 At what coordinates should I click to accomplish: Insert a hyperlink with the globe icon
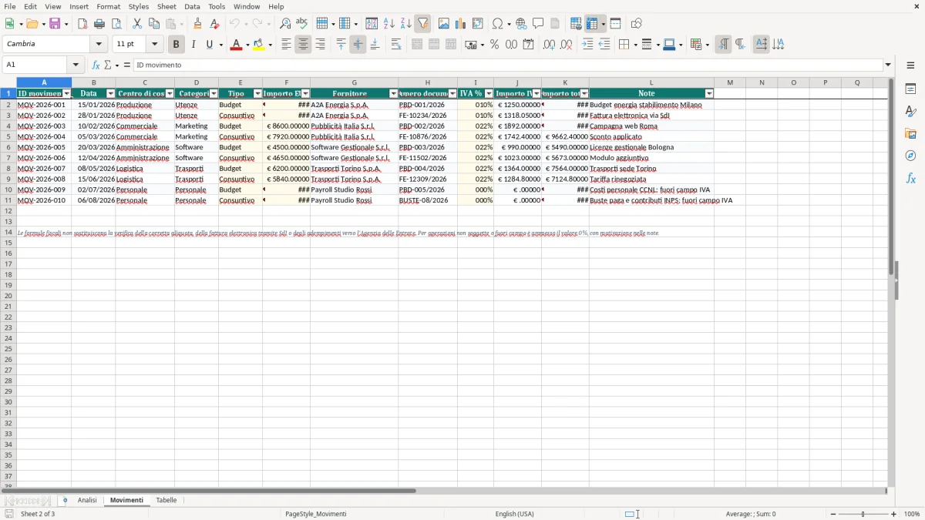(x=521, y=24)
